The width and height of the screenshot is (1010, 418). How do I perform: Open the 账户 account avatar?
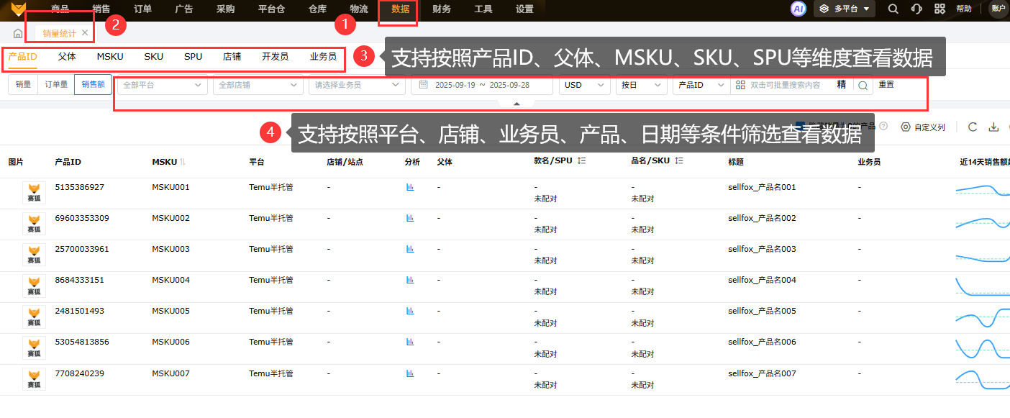coord(998,9)
